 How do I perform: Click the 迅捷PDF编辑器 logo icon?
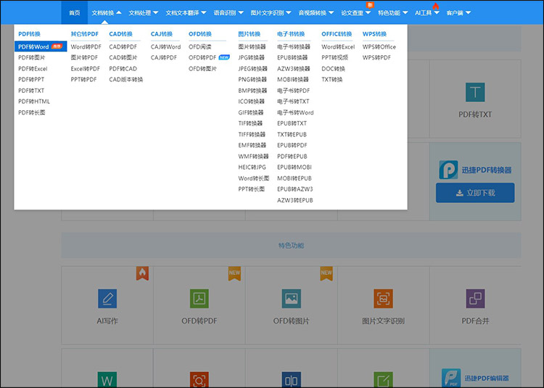451,378
